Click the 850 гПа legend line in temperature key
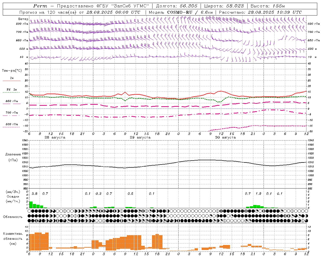 [11, 104]
